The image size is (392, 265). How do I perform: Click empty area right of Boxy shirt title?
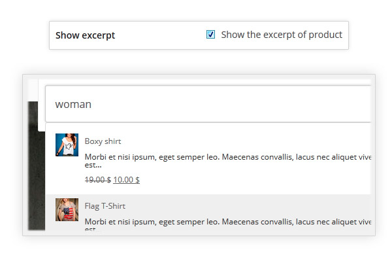tap(248, 141)
